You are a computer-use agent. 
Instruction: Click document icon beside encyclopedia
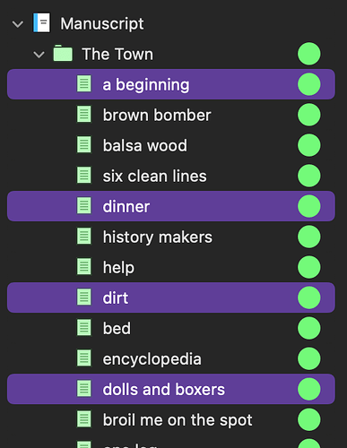tap(84, 358)
